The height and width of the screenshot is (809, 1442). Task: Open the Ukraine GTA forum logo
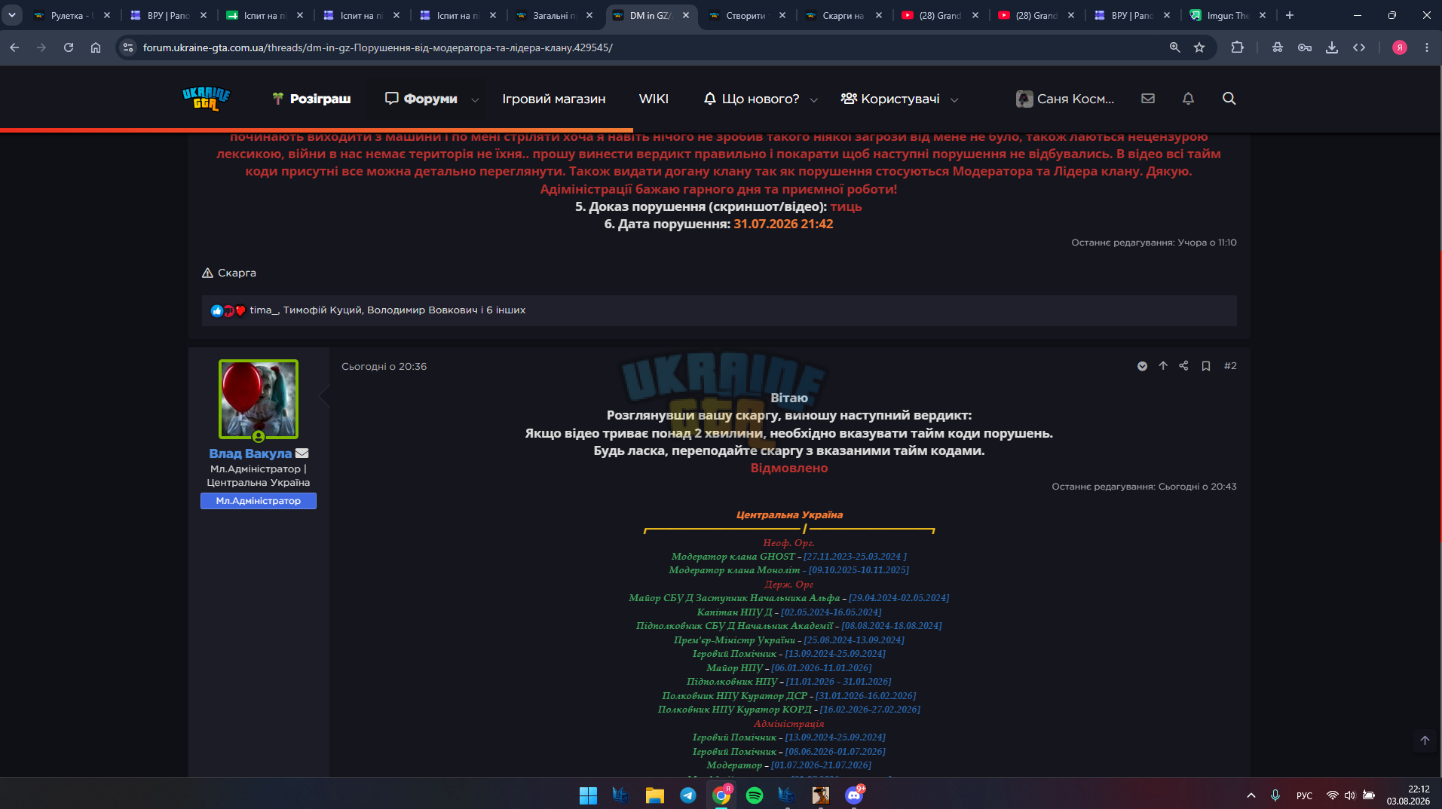click(206, 99)
